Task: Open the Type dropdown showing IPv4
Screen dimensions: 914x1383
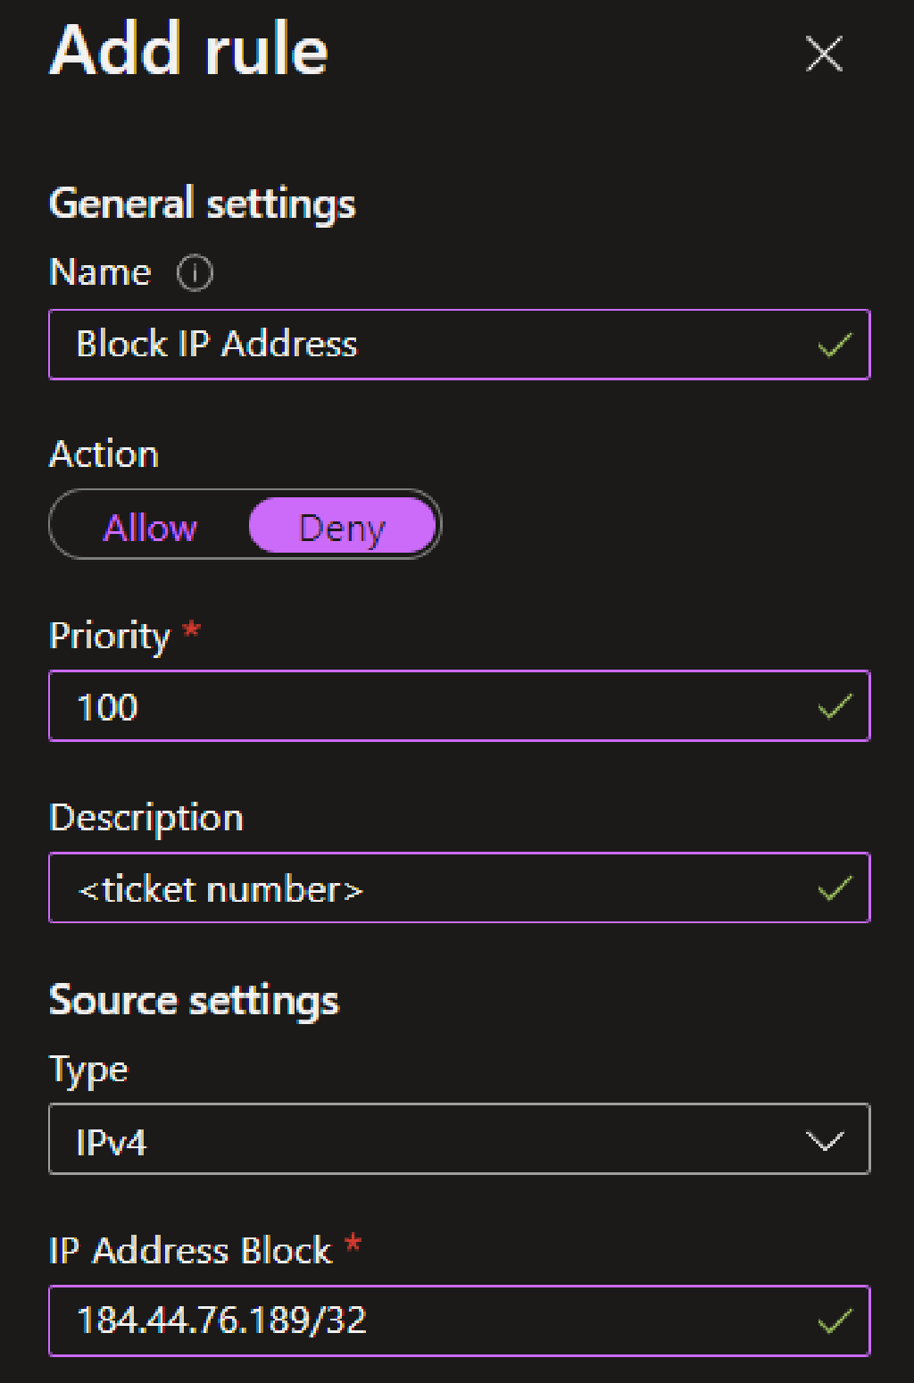Action: pyautogui.click(x=459, y=1139)
